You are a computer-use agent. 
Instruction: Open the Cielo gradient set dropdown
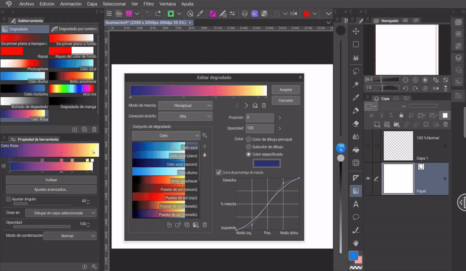coord(166,135)
